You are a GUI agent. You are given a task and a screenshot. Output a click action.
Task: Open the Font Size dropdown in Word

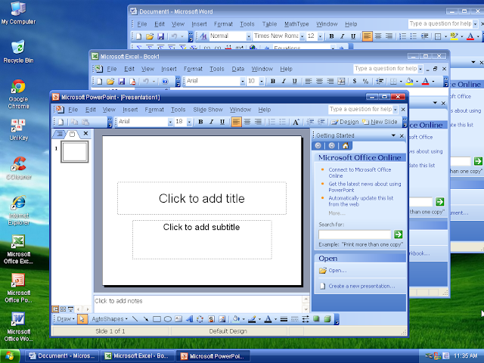(x=321, y=36)
